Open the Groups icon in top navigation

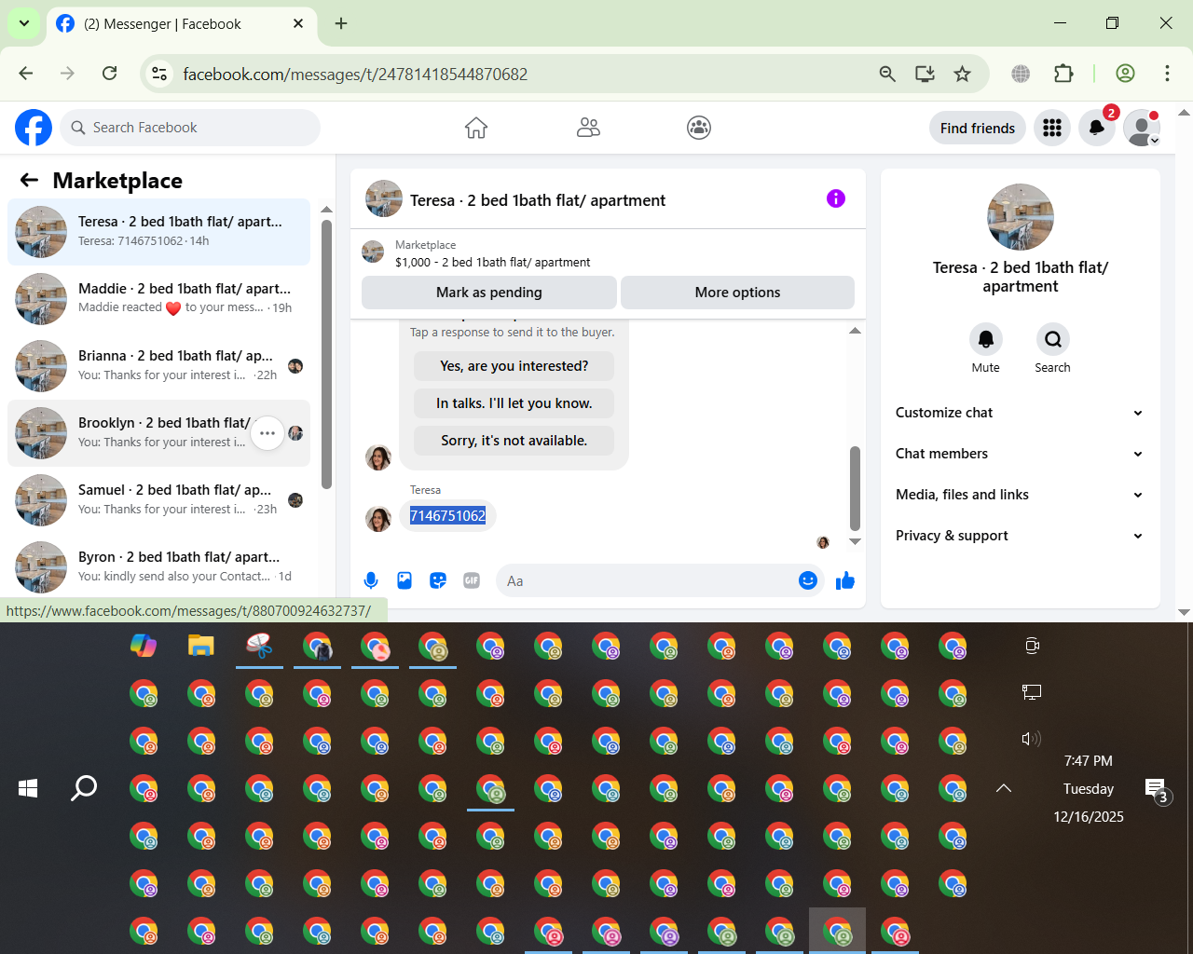(x=699, y=128)
